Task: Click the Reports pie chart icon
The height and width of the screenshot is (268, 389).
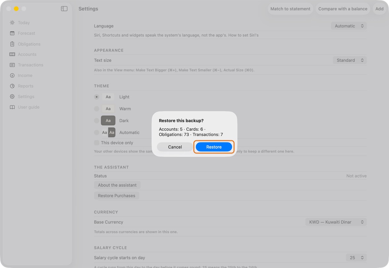Action: [12, 86]
